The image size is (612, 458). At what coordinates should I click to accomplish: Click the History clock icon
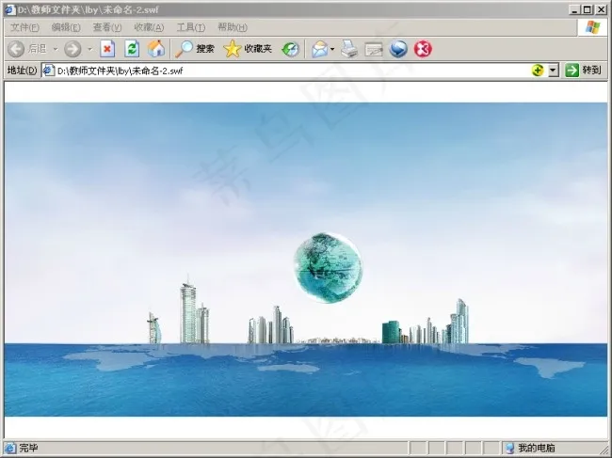coord(290,48)
